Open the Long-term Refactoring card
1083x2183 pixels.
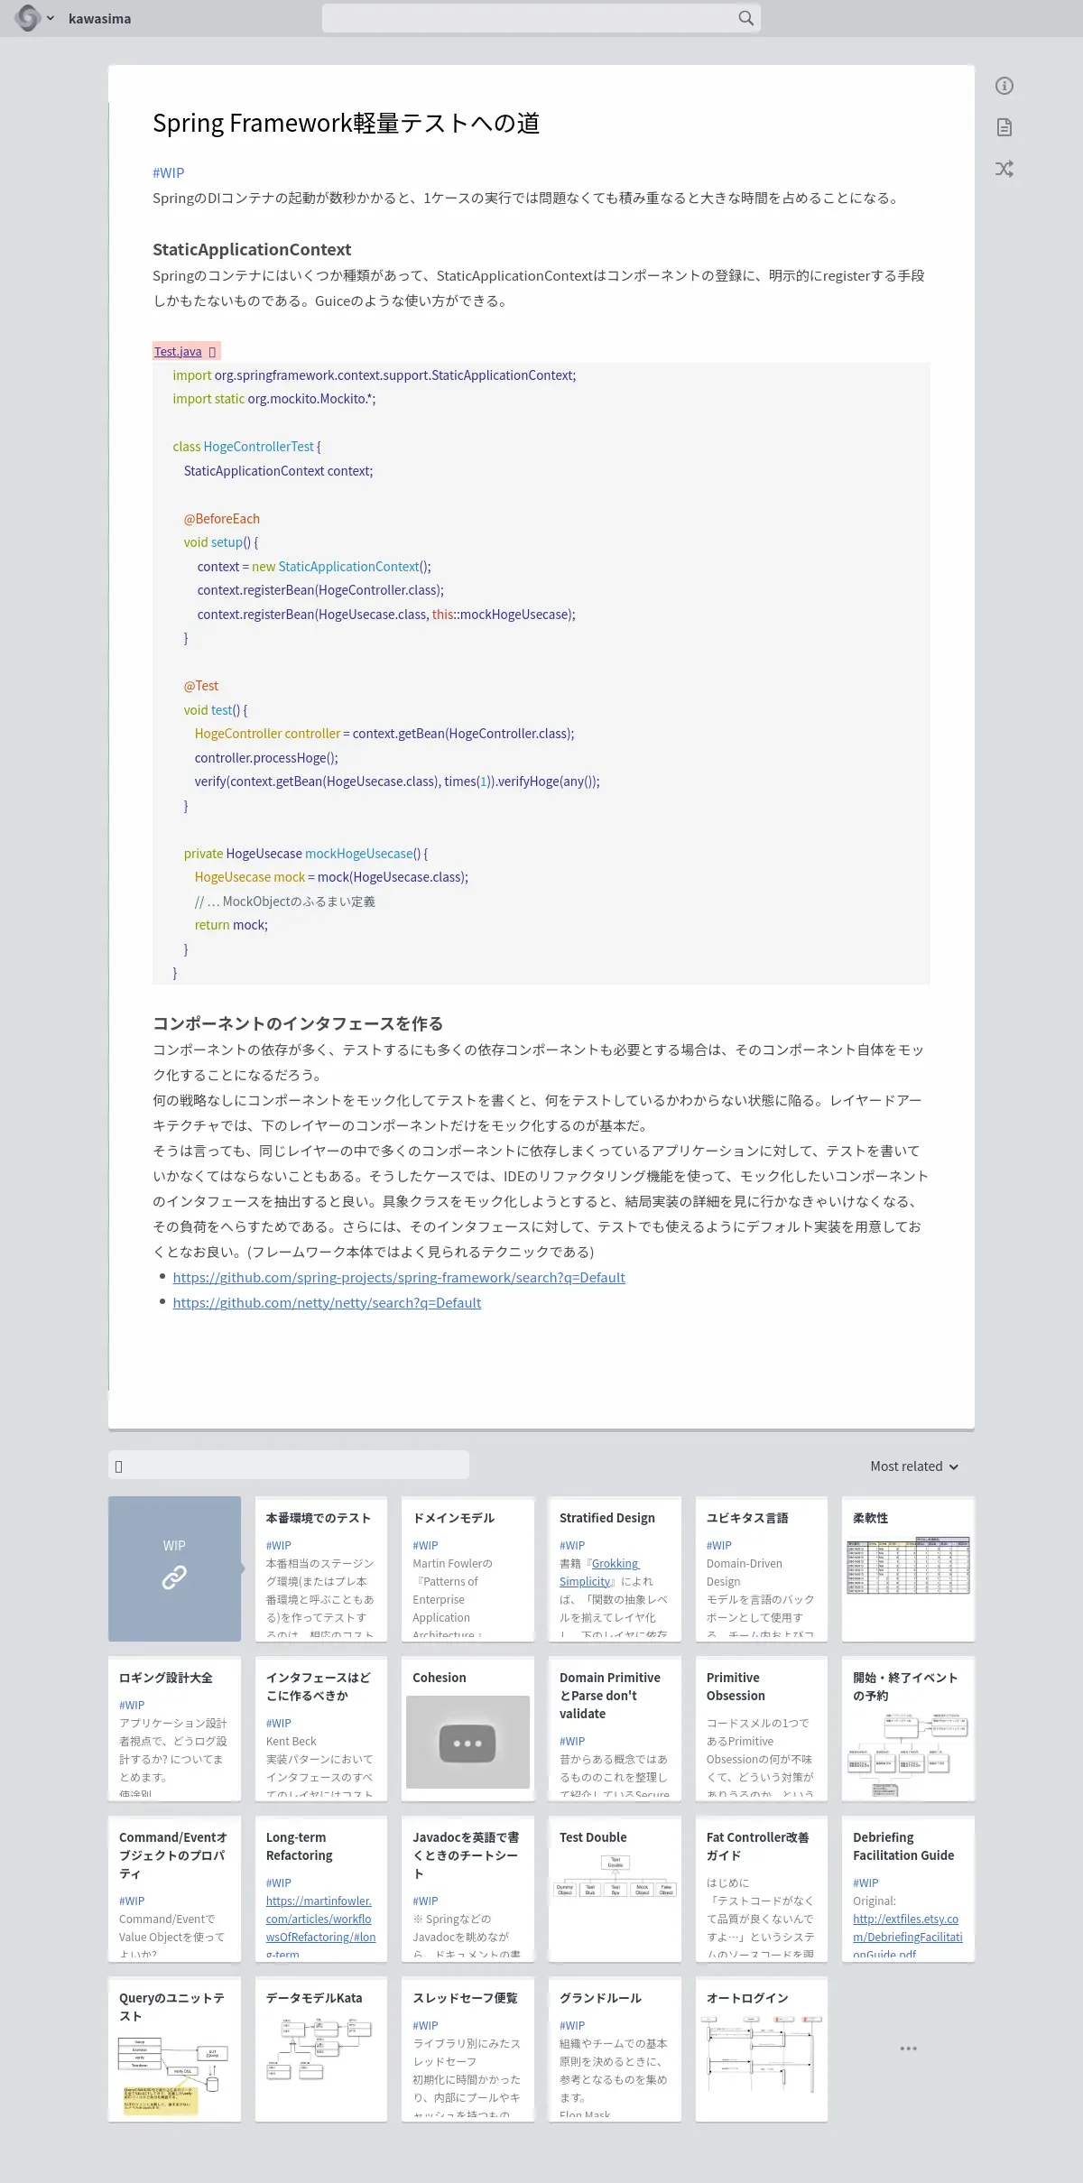(x=320, y=1889)
